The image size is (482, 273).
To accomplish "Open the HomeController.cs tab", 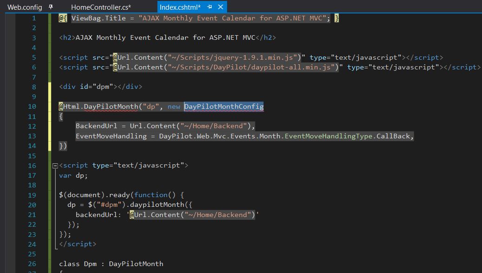I will 101,7.
